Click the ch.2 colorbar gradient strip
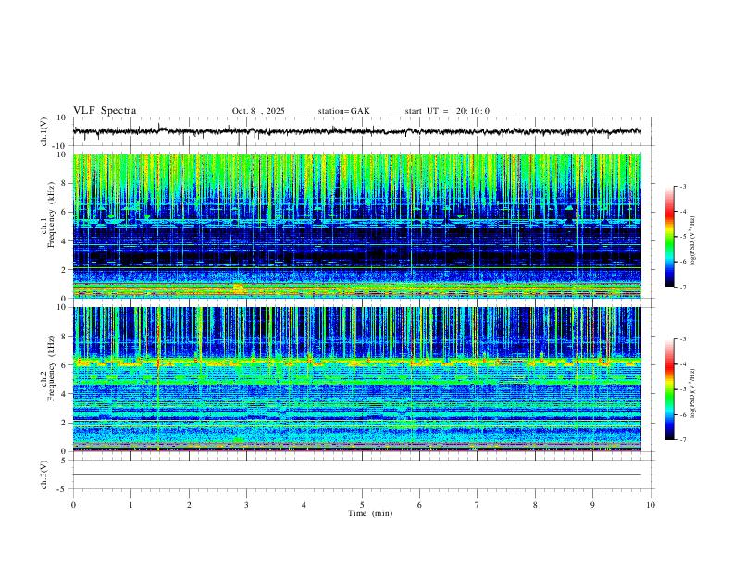The image size is (733, 566). coord(669,389)
